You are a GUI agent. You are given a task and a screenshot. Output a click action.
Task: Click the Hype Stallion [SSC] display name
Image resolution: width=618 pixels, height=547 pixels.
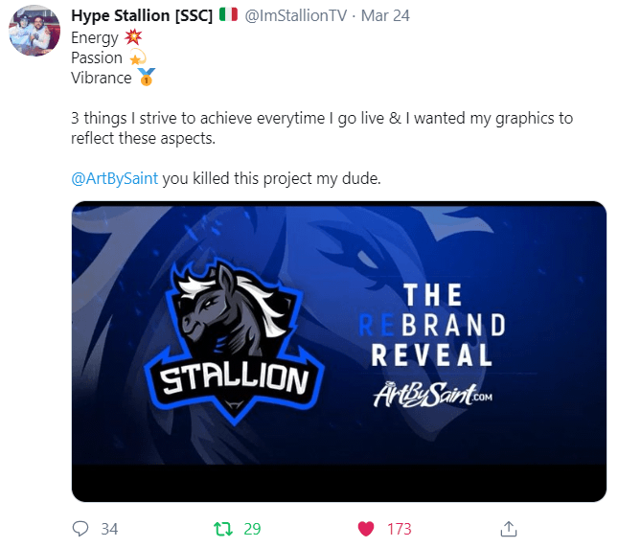tap(142, 15)
